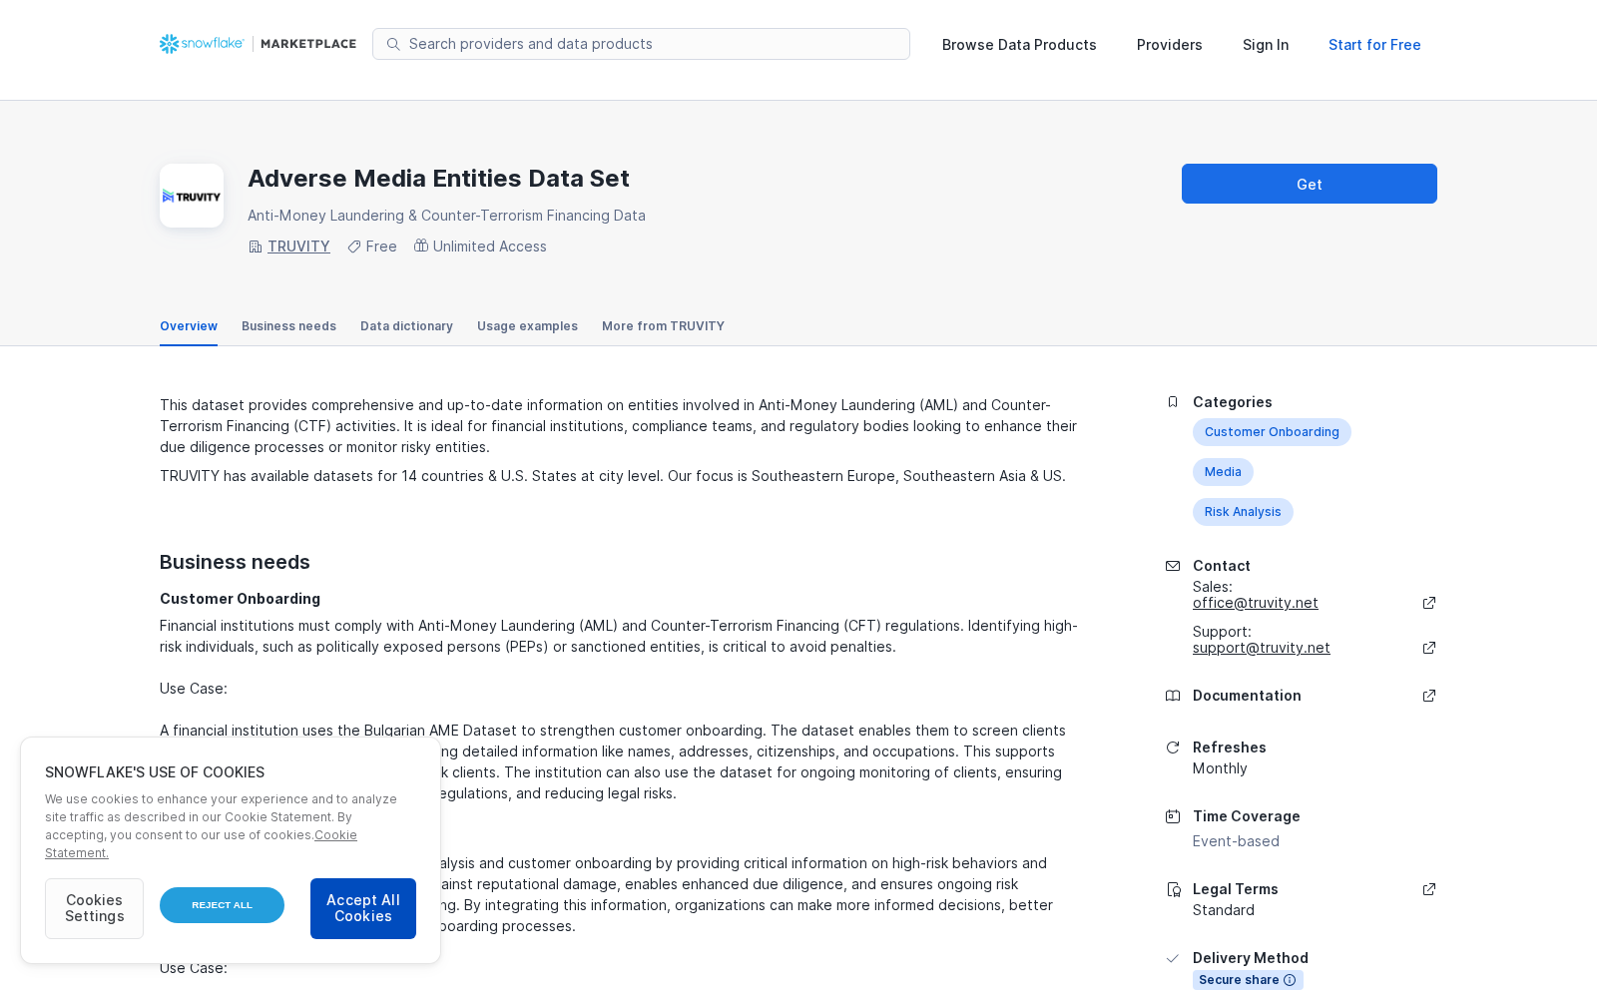Email sales at office@truvity.net
The width and height of the screenshot is (1597, 998).
[1256, 603]
